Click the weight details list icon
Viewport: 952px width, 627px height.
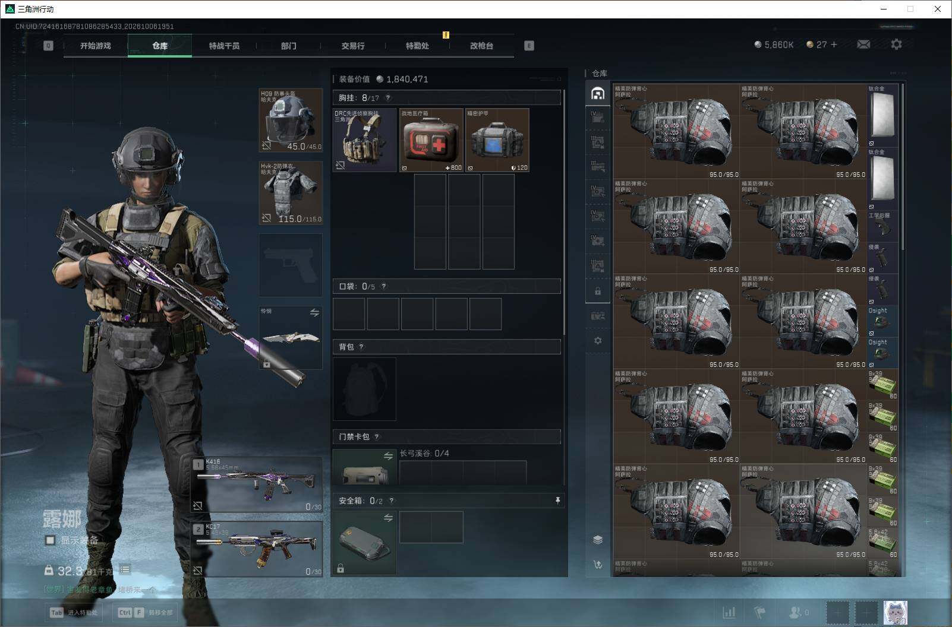click(125, 569)
